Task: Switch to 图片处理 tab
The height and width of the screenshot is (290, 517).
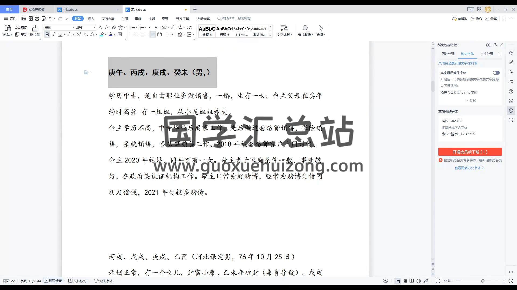Action: click(x=448, y=54)
